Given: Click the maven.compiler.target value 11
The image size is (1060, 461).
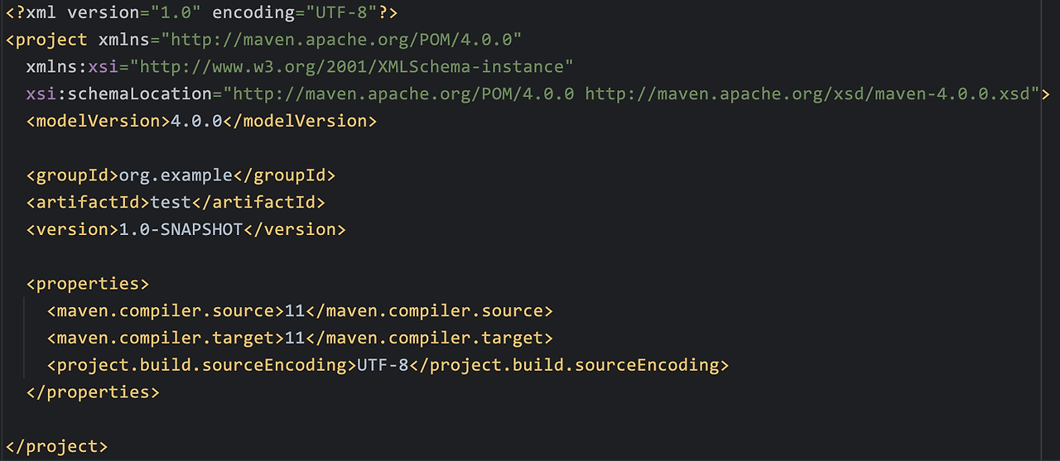Looking at the screenshot, I should pos(295,339).
